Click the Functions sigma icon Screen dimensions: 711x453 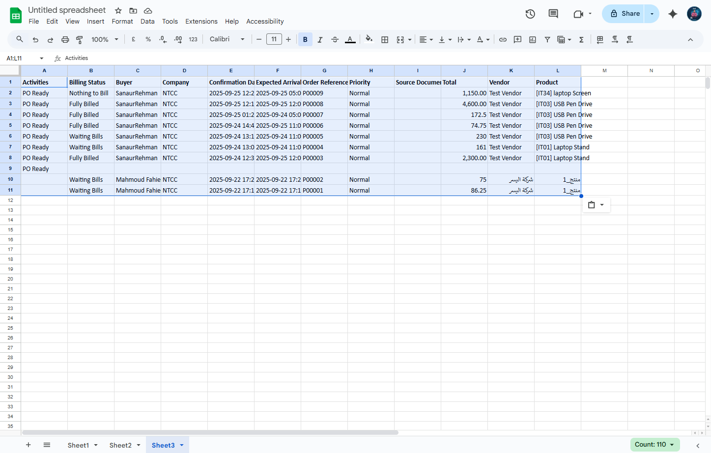pyautogui.click(x=581, y=40)
